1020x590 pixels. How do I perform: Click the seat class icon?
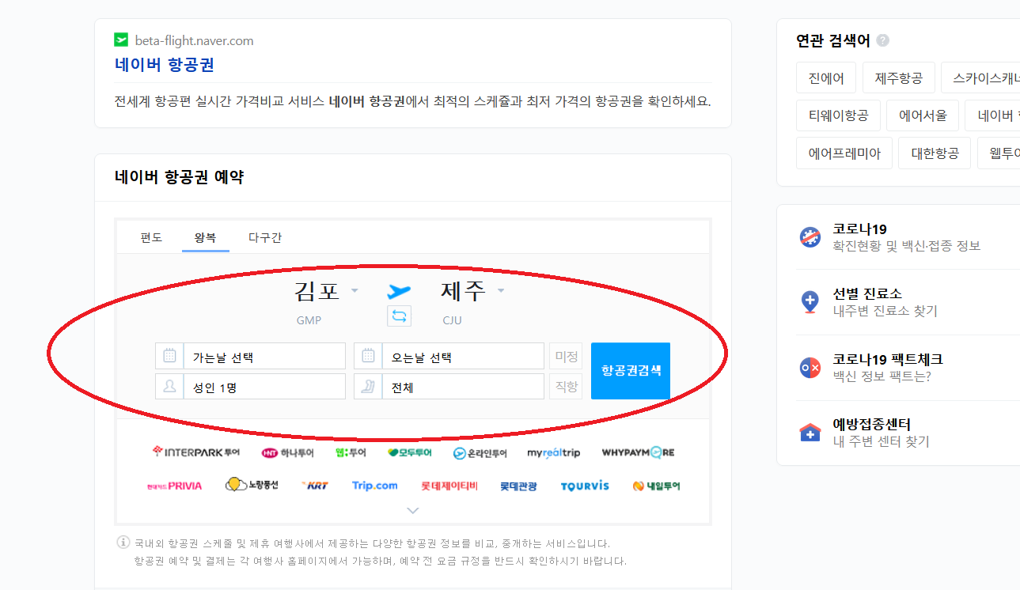(368, 387)
